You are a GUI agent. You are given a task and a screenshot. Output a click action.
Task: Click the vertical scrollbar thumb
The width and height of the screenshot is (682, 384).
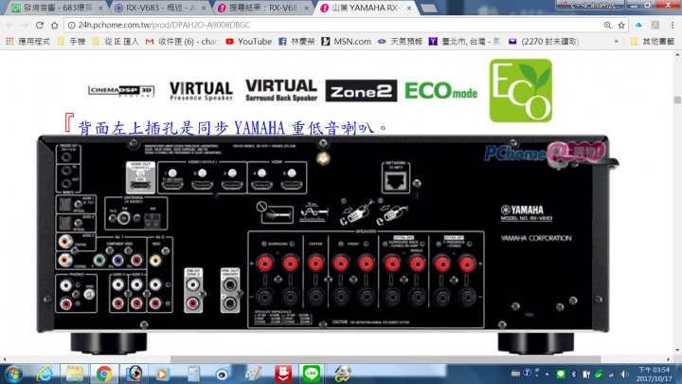pyautogui.click(x=677, y=101)
